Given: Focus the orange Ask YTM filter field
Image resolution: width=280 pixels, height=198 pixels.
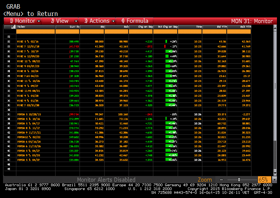Looking at the screenshot, I should pyautogui.click(x=239, y=32).
